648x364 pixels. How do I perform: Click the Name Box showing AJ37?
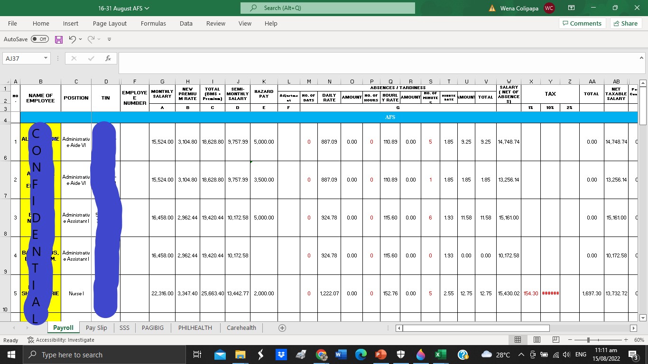23,58
